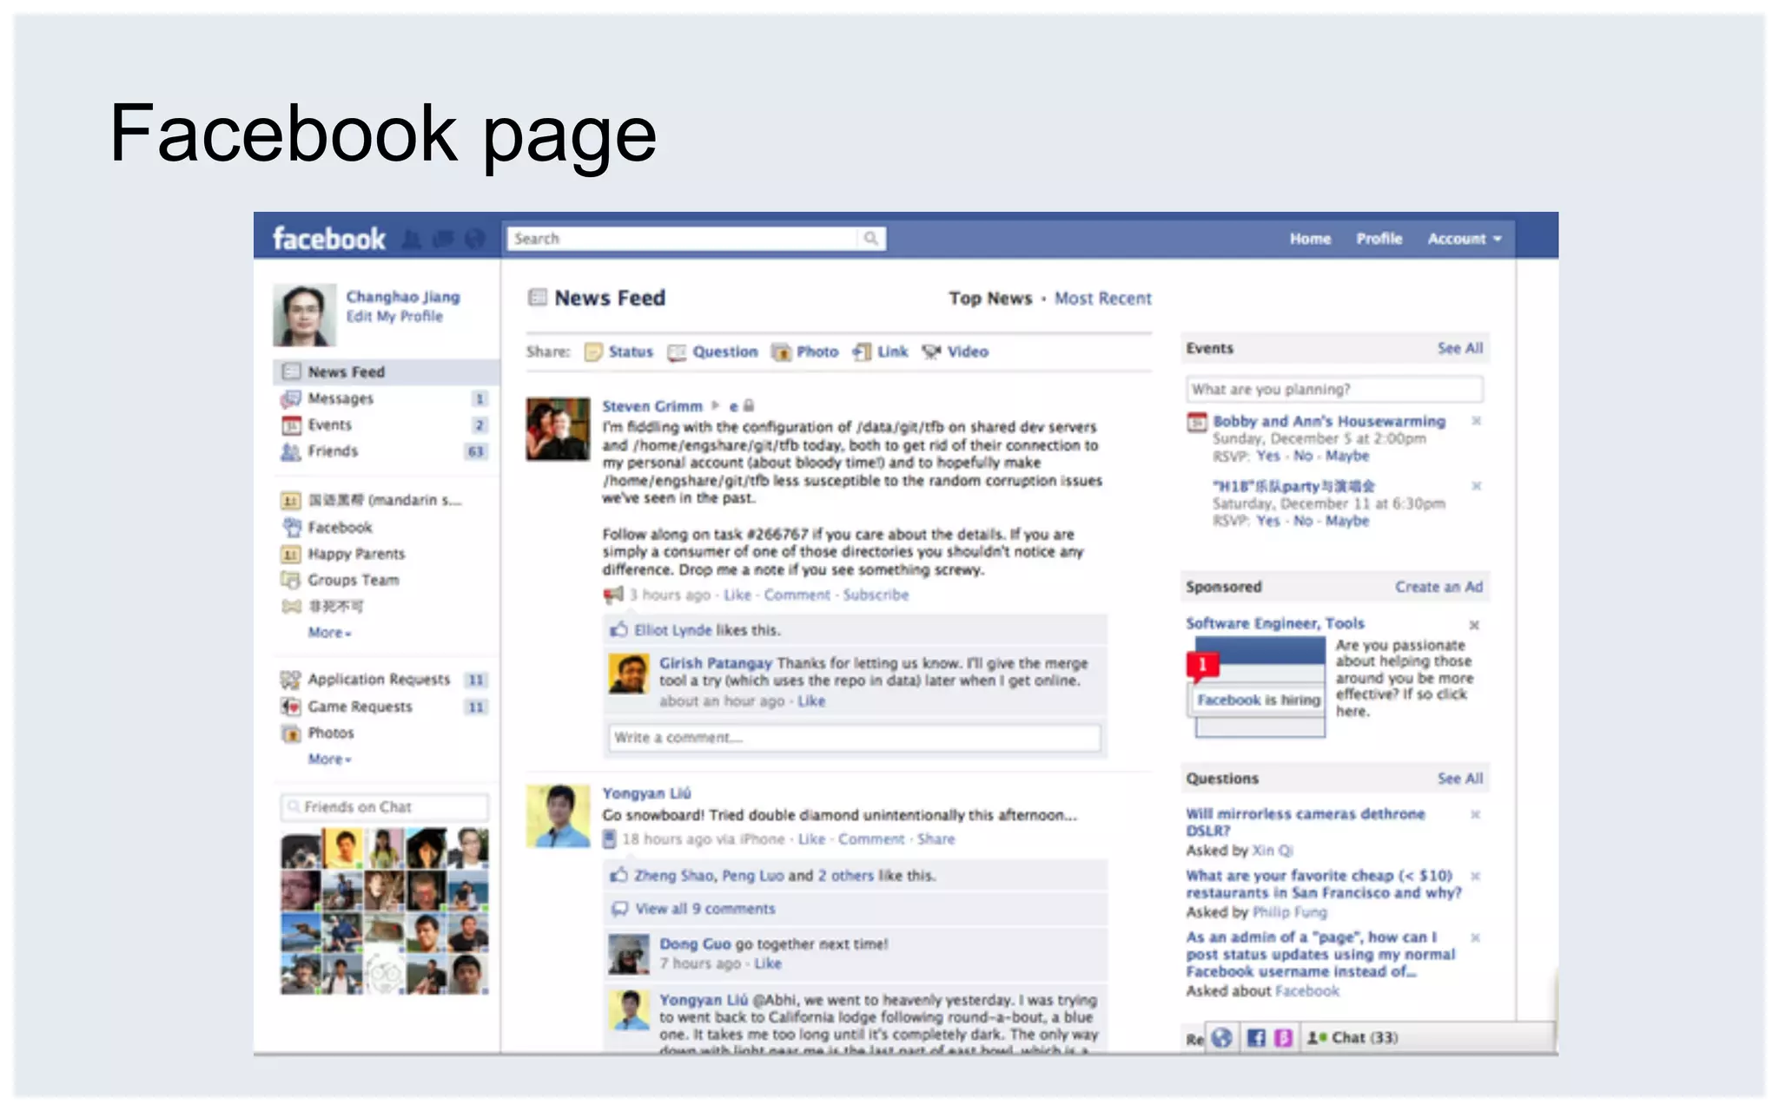Open messages icon in top bar
The height and width of the screenshot is (1111, 1779).
click(x=443, y=239)
